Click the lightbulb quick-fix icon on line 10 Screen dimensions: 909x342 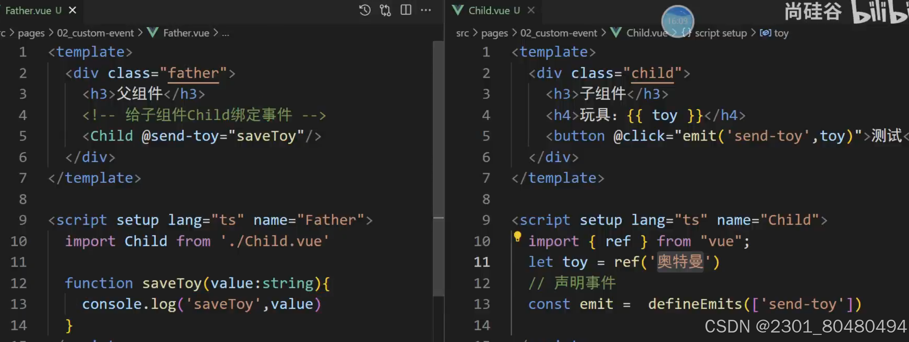click(x=517, y=237)
